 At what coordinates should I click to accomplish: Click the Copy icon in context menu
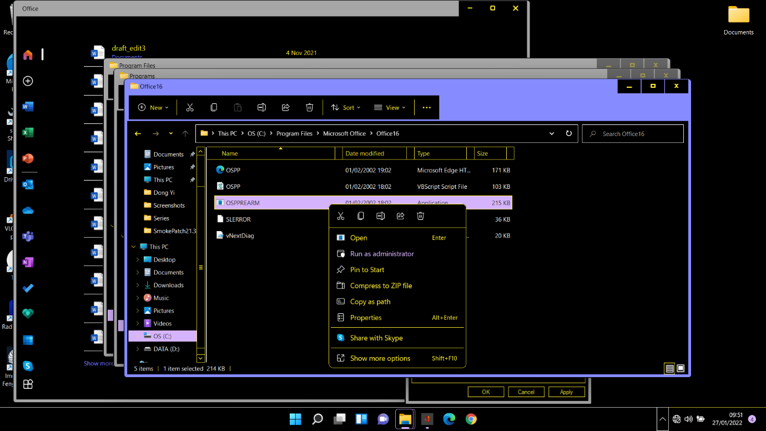click(x=361, y=216)
